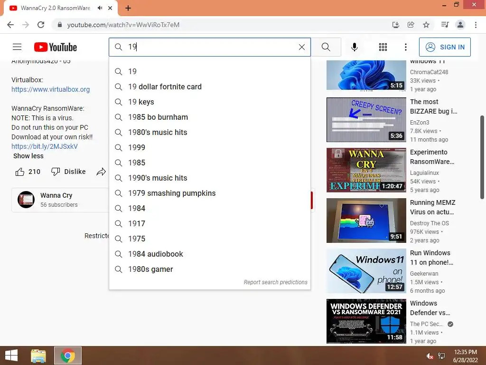Viewport: 486px width, 365px height.
Task: Click the page vertical scrollbar
Action: point(482,157)
